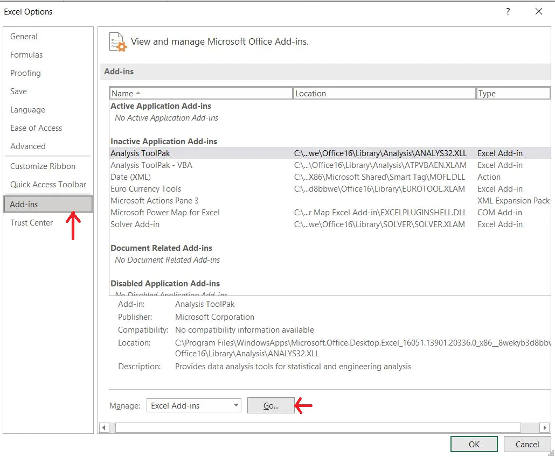Confirm with the OK button
This screenshot has height=457, width=555.
(474, 444)
